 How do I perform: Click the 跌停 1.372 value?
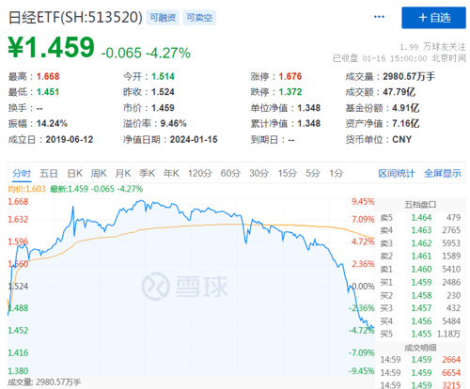point(290,92)
